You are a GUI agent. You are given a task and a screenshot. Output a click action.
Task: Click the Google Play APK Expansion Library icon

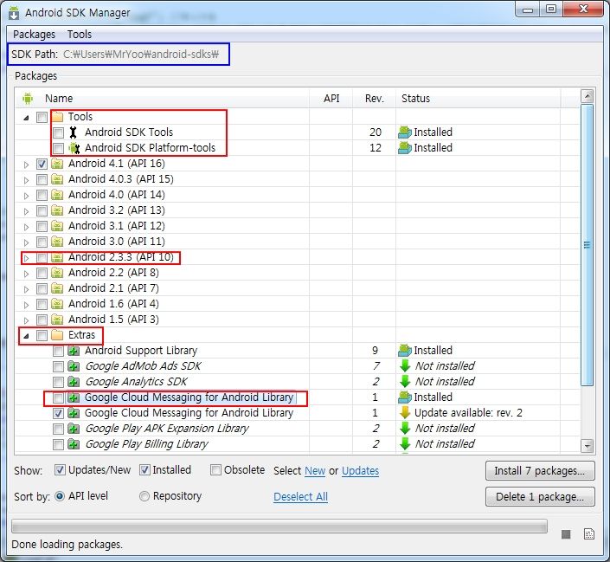(x=74, y=429)
